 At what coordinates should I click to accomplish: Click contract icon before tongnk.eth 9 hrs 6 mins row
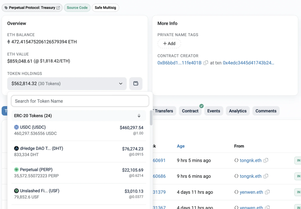pos(236,176)
